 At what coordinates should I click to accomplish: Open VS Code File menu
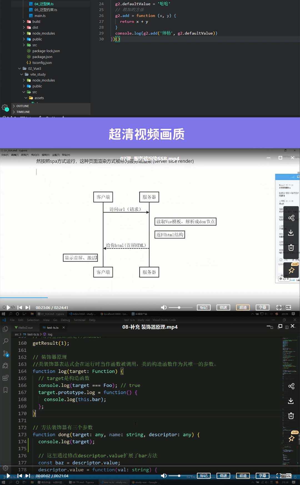point(12,320)
